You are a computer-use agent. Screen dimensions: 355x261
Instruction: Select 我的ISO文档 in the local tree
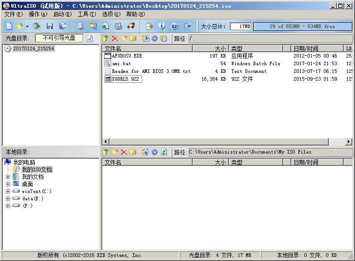click(37, 169)
